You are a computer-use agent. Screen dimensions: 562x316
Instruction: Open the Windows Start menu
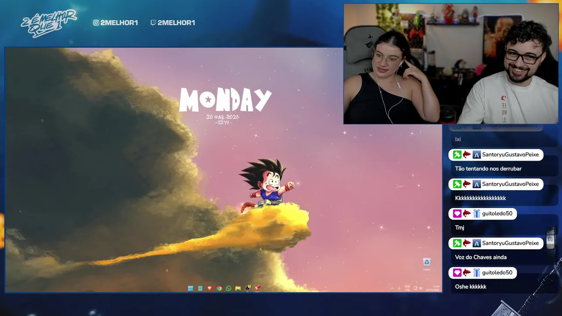click(191, 288)
